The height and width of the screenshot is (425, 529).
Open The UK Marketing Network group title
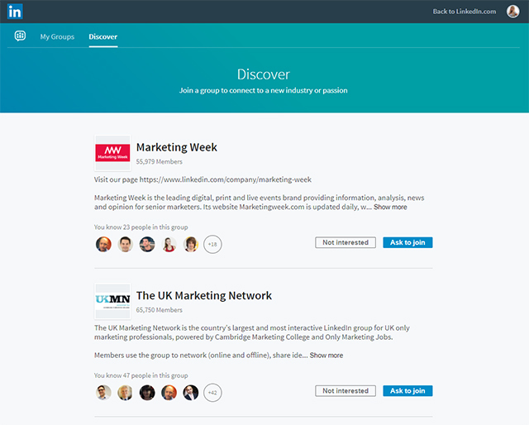(x=204, y=295)
